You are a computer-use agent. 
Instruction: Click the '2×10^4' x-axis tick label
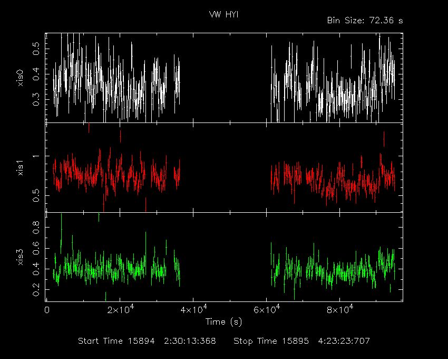pyautogui.click(x=120, y=310)
